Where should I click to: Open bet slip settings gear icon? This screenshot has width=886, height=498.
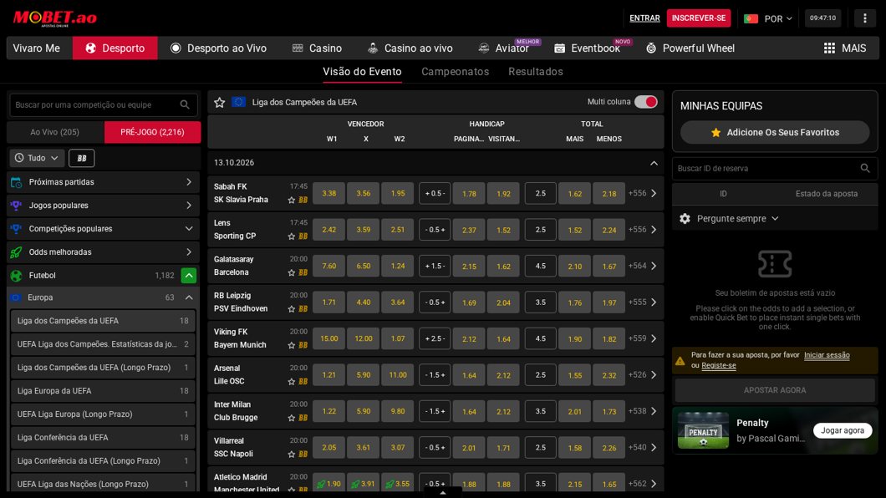685,219
